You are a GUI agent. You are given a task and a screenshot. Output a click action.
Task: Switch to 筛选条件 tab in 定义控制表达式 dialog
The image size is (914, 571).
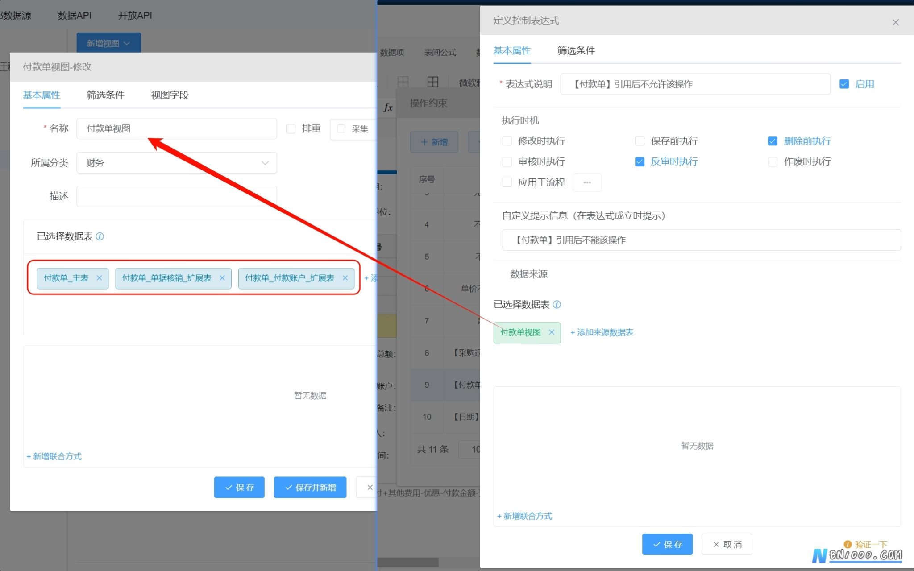pyautogui.click(x=576, y=51)
